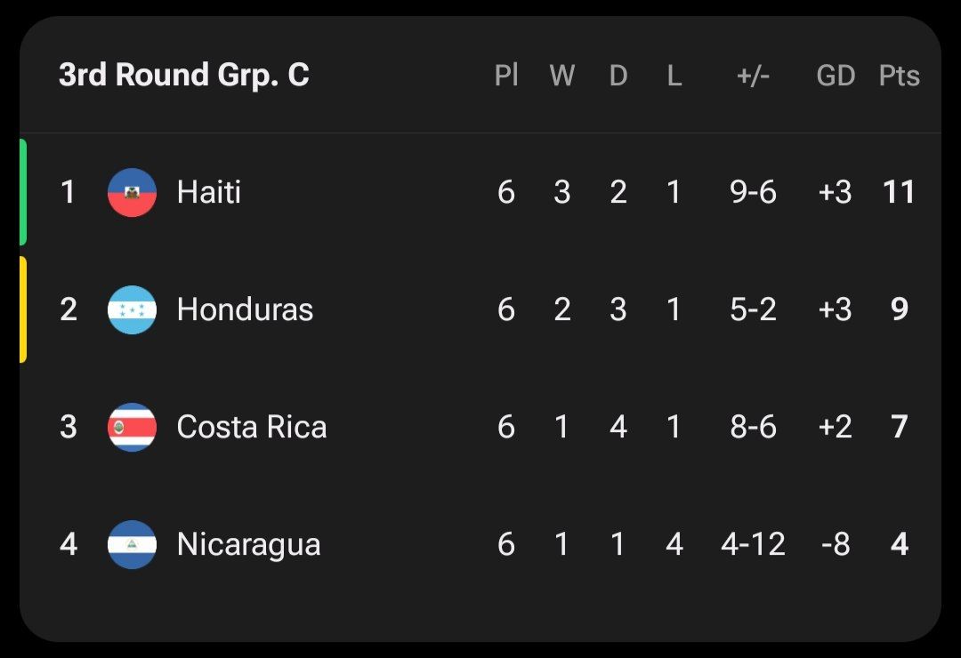
Task: Click the W wins column header
Action: pyautogui.click(x=561, y=76)
